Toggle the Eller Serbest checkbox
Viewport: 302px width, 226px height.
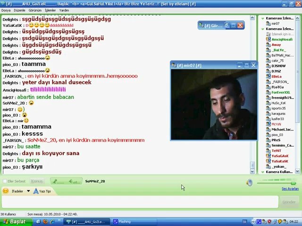(x=5, y=181)
